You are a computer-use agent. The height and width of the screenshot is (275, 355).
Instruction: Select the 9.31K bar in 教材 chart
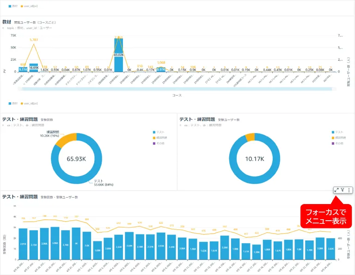point(23,70)
